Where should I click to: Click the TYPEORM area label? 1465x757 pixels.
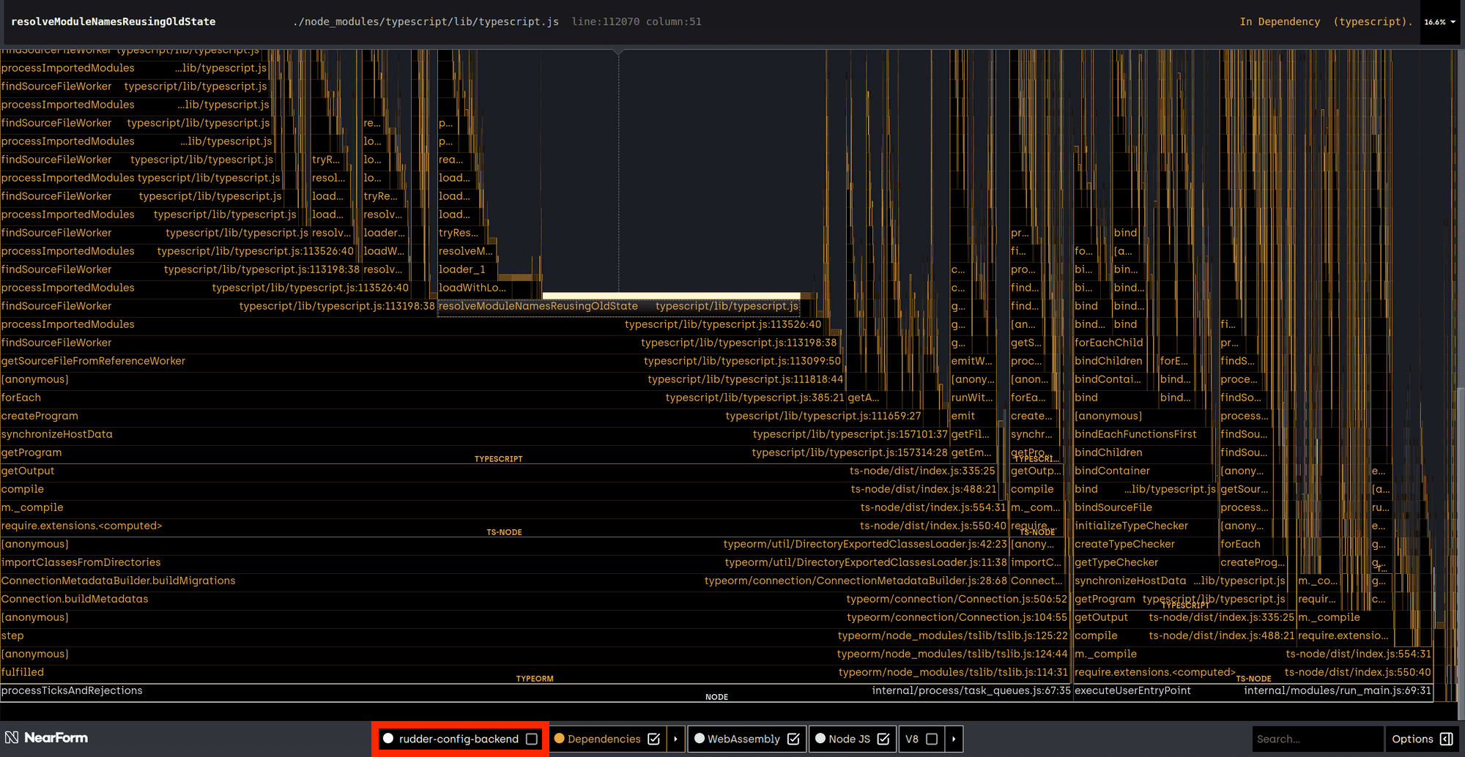(535, 679)
